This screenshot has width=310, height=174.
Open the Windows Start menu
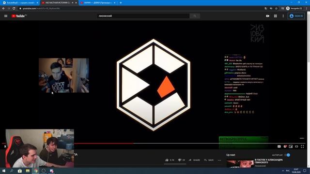[x=4, y=171]
